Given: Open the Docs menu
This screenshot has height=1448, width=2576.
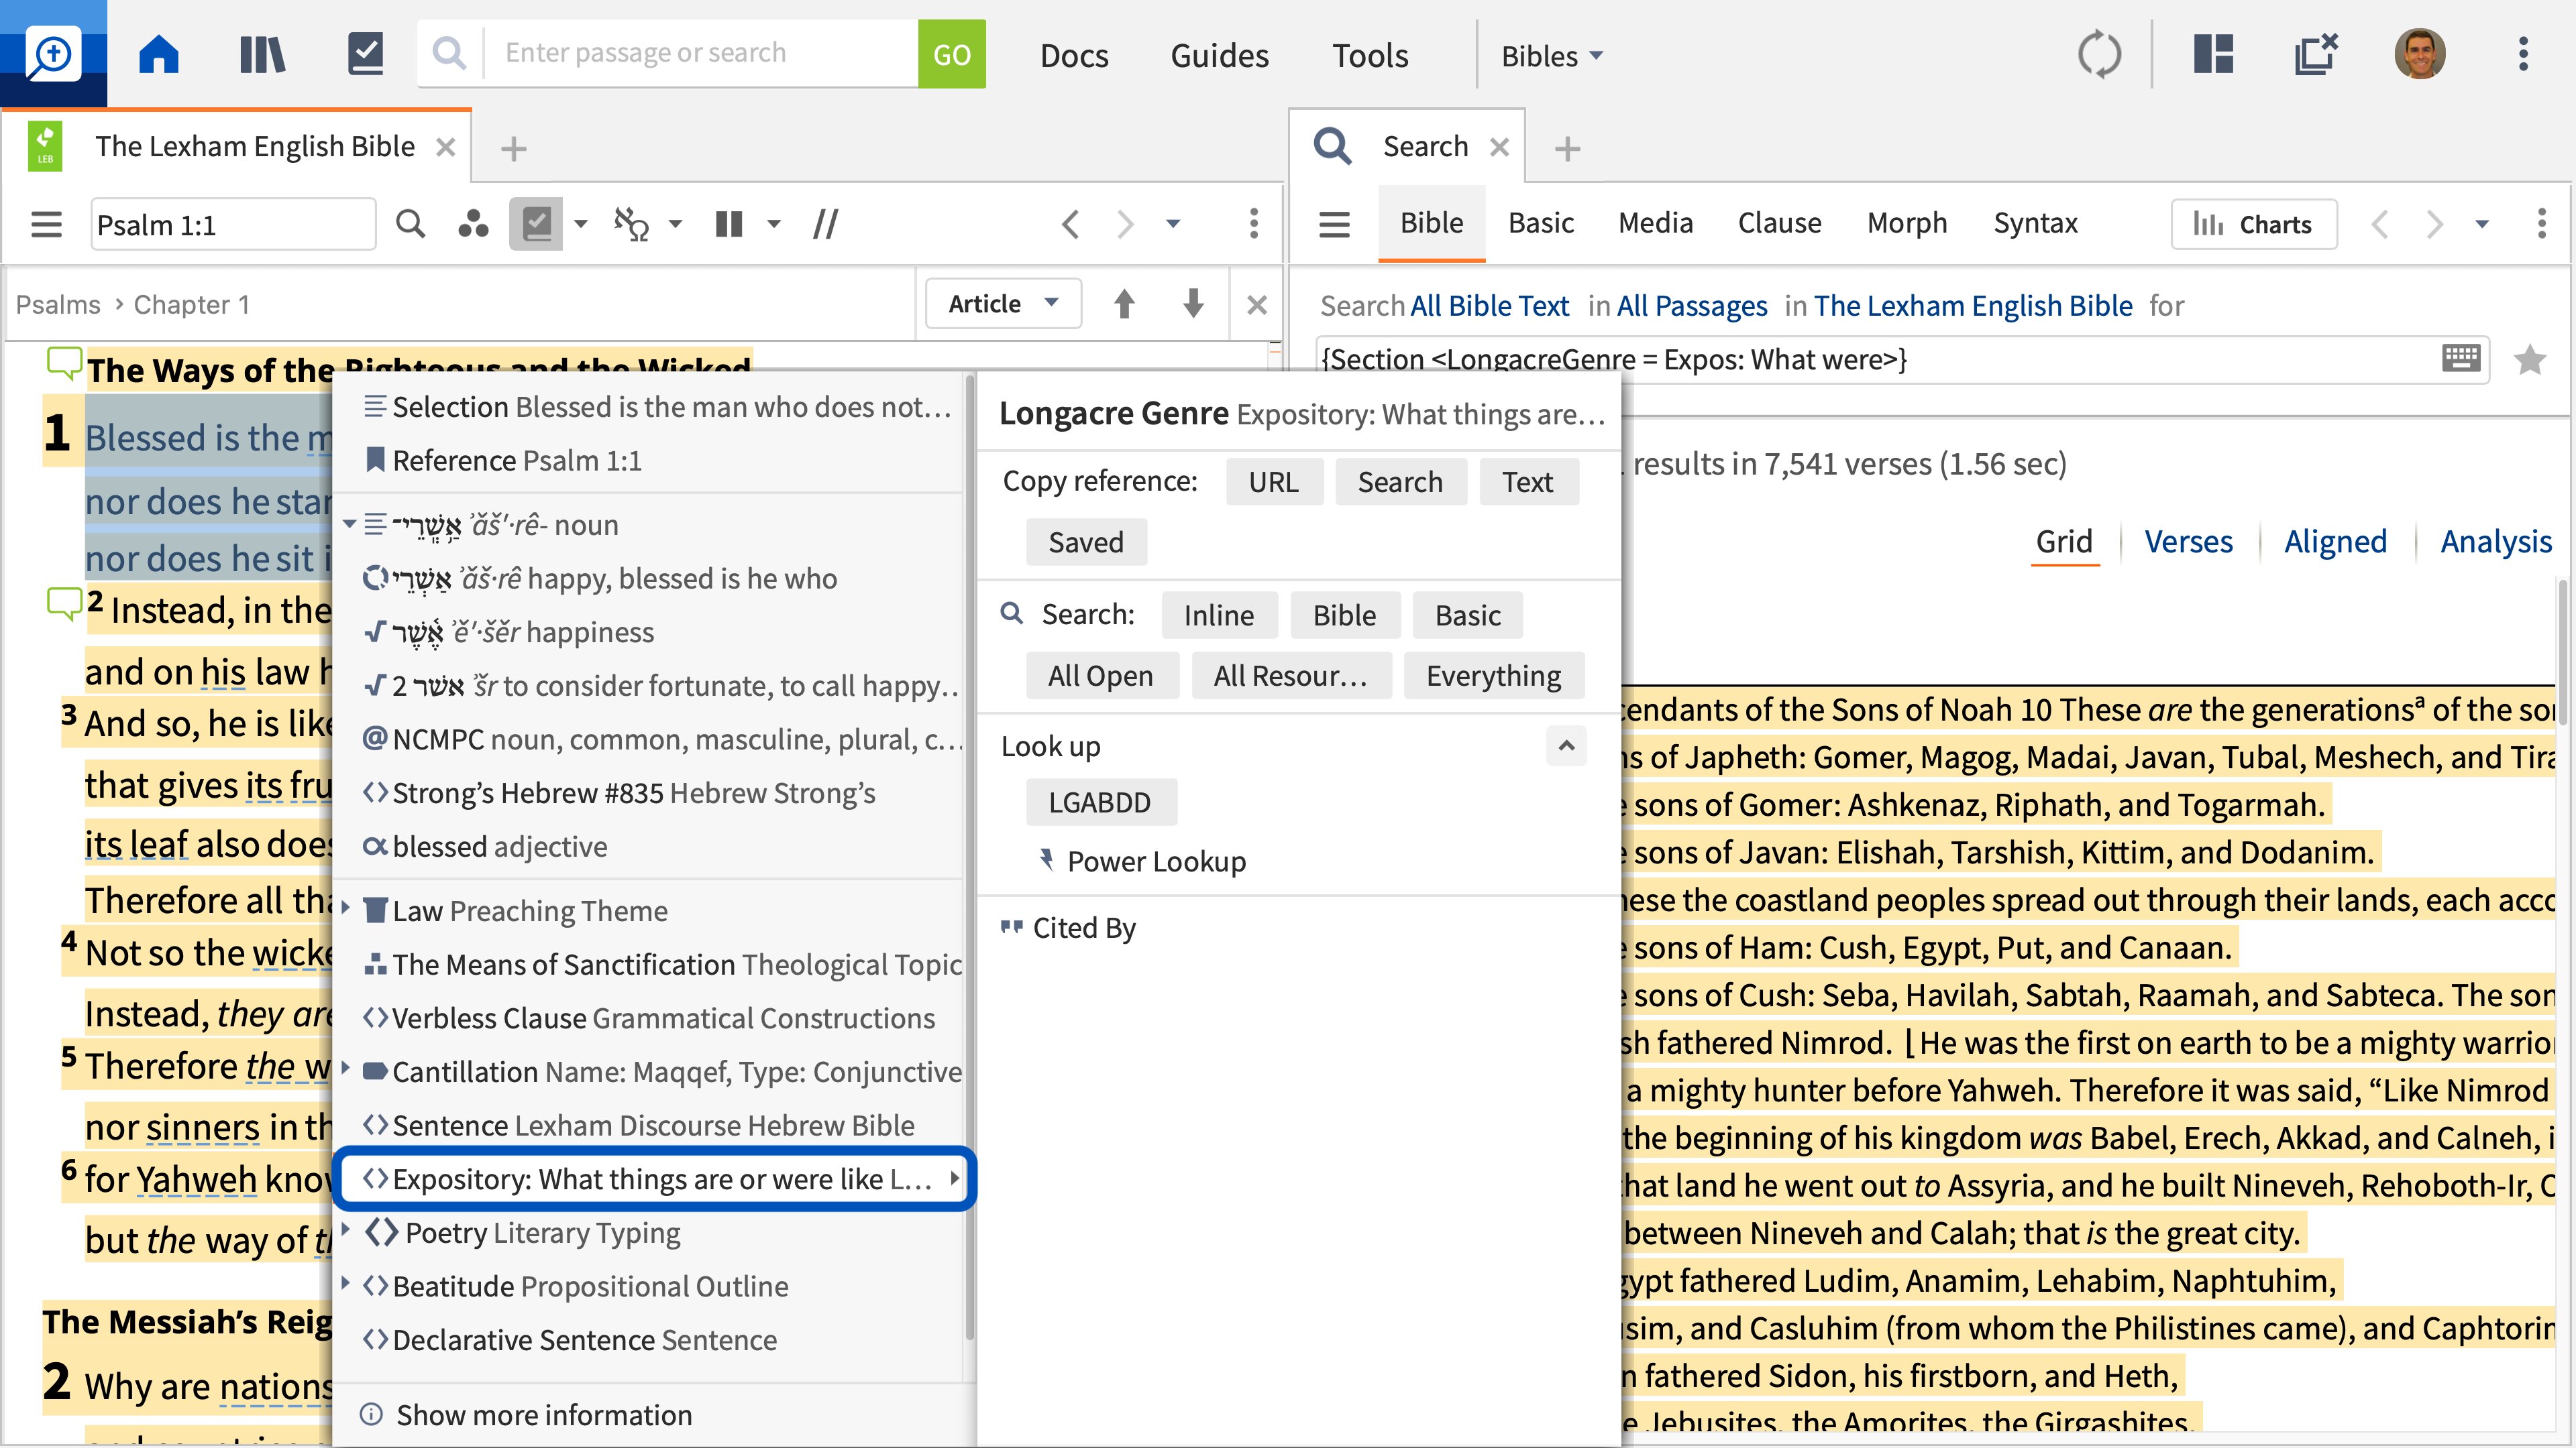Looking at the screenshot, I should (x=1074, y=56).
